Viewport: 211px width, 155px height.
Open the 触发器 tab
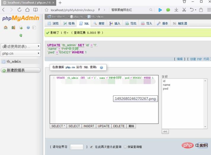tap(180, 23)
